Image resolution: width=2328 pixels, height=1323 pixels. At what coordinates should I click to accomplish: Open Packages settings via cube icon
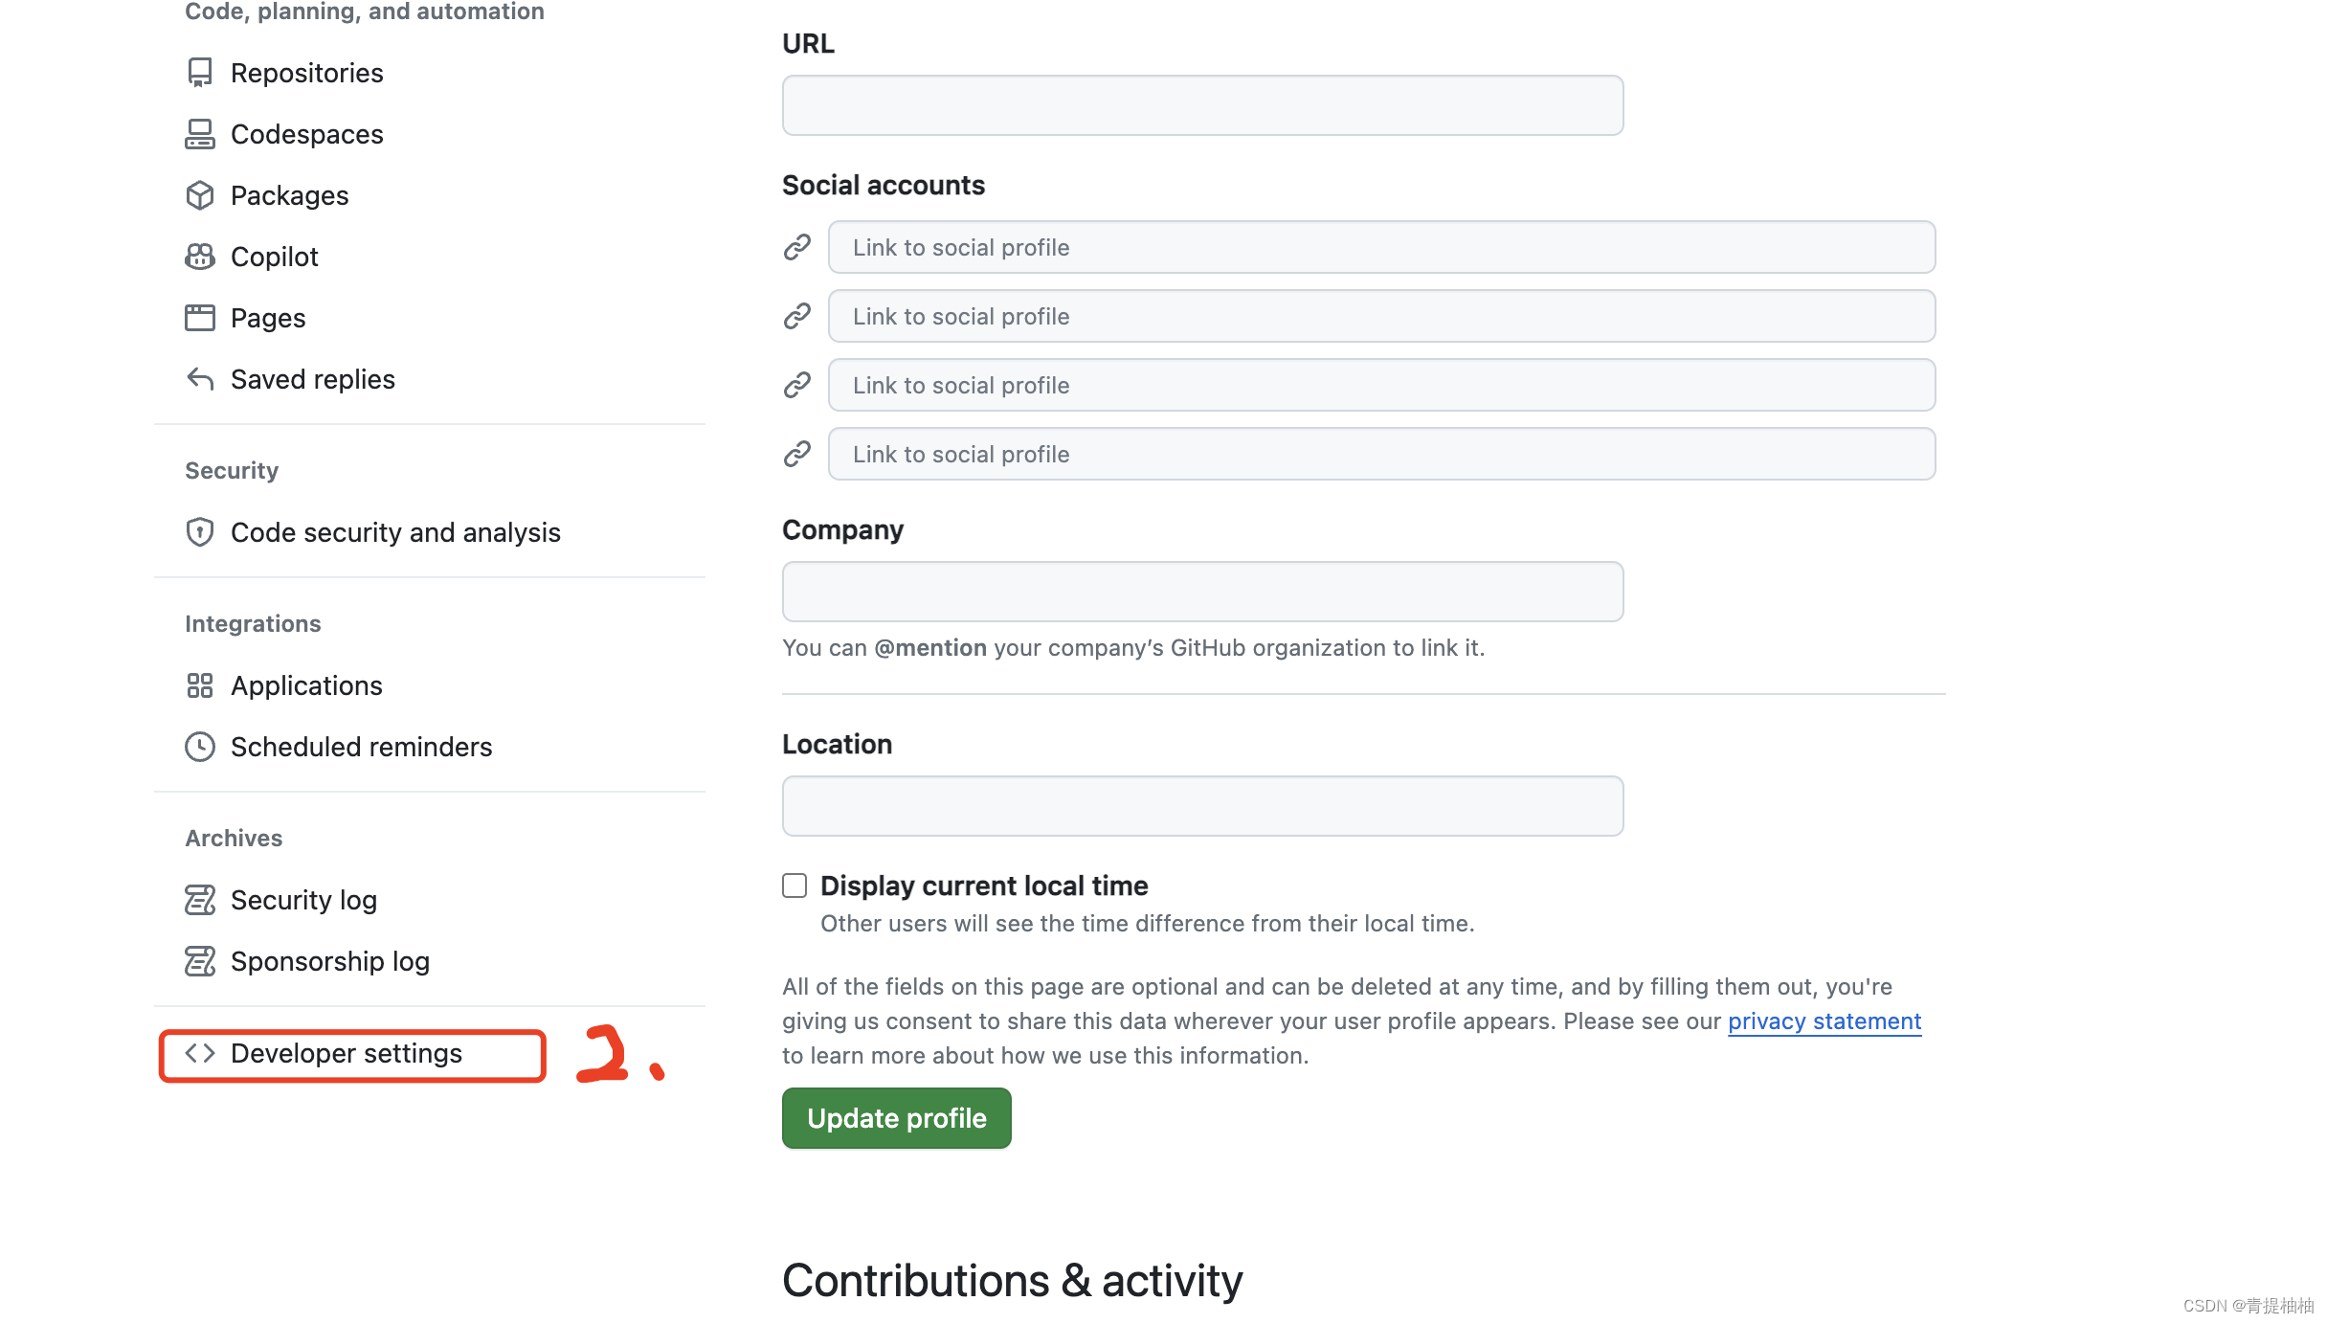[x=199, y=195]
